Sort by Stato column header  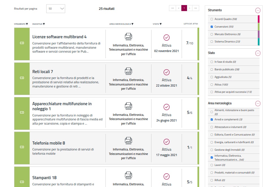point(157,24)
